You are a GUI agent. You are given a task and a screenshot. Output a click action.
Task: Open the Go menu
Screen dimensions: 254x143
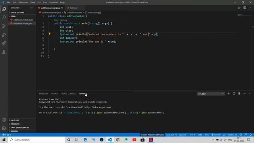[x=39, y=2]
